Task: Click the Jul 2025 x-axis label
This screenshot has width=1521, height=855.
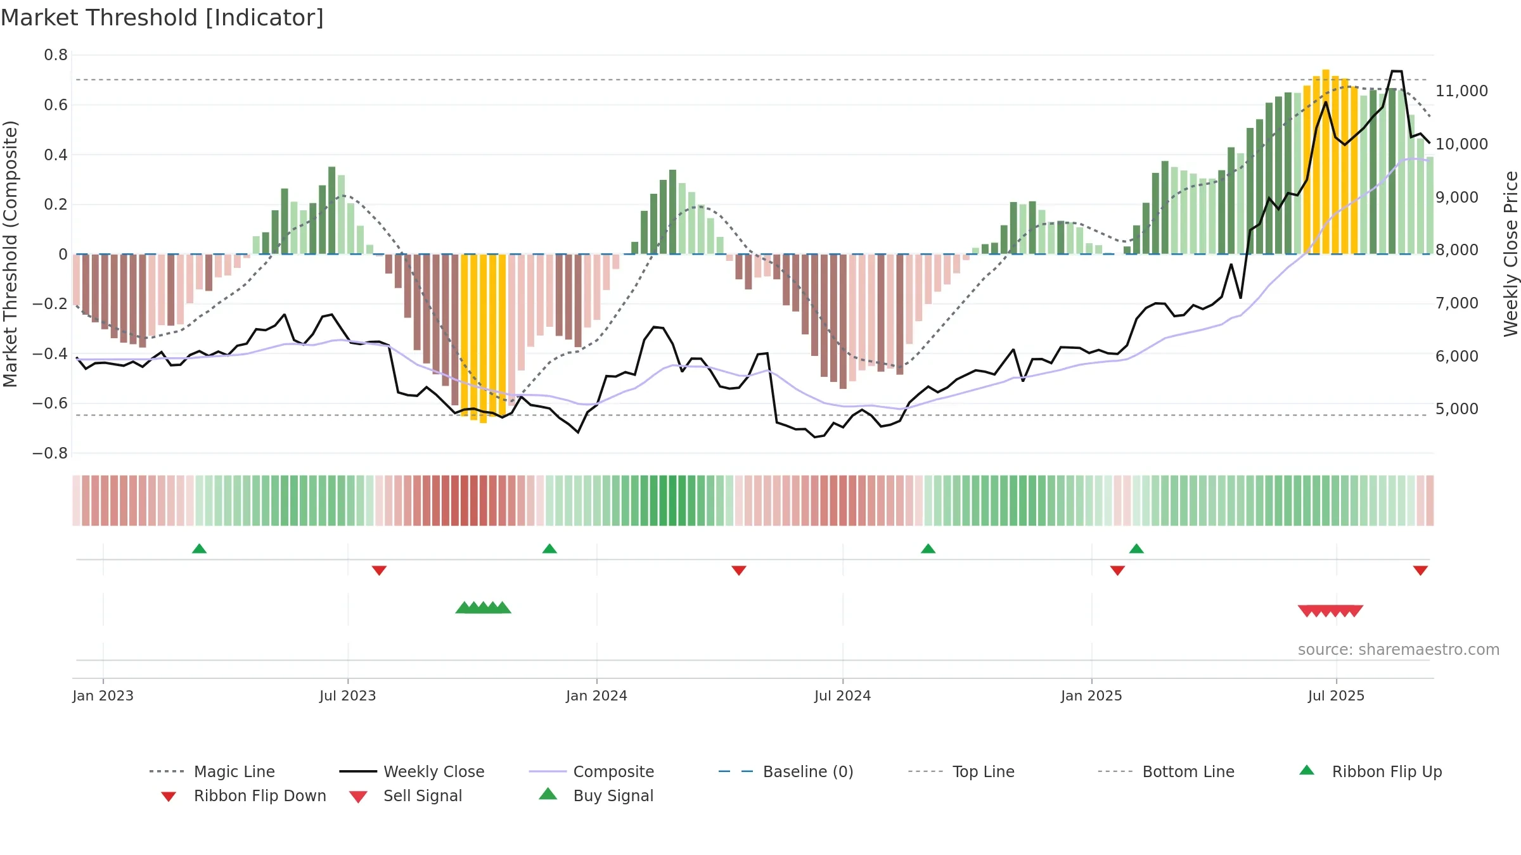Action: (x=1336, y=695)
